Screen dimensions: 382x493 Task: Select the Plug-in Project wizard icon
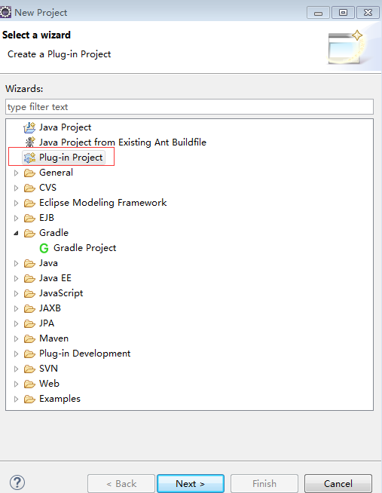[x=30, y=158]
